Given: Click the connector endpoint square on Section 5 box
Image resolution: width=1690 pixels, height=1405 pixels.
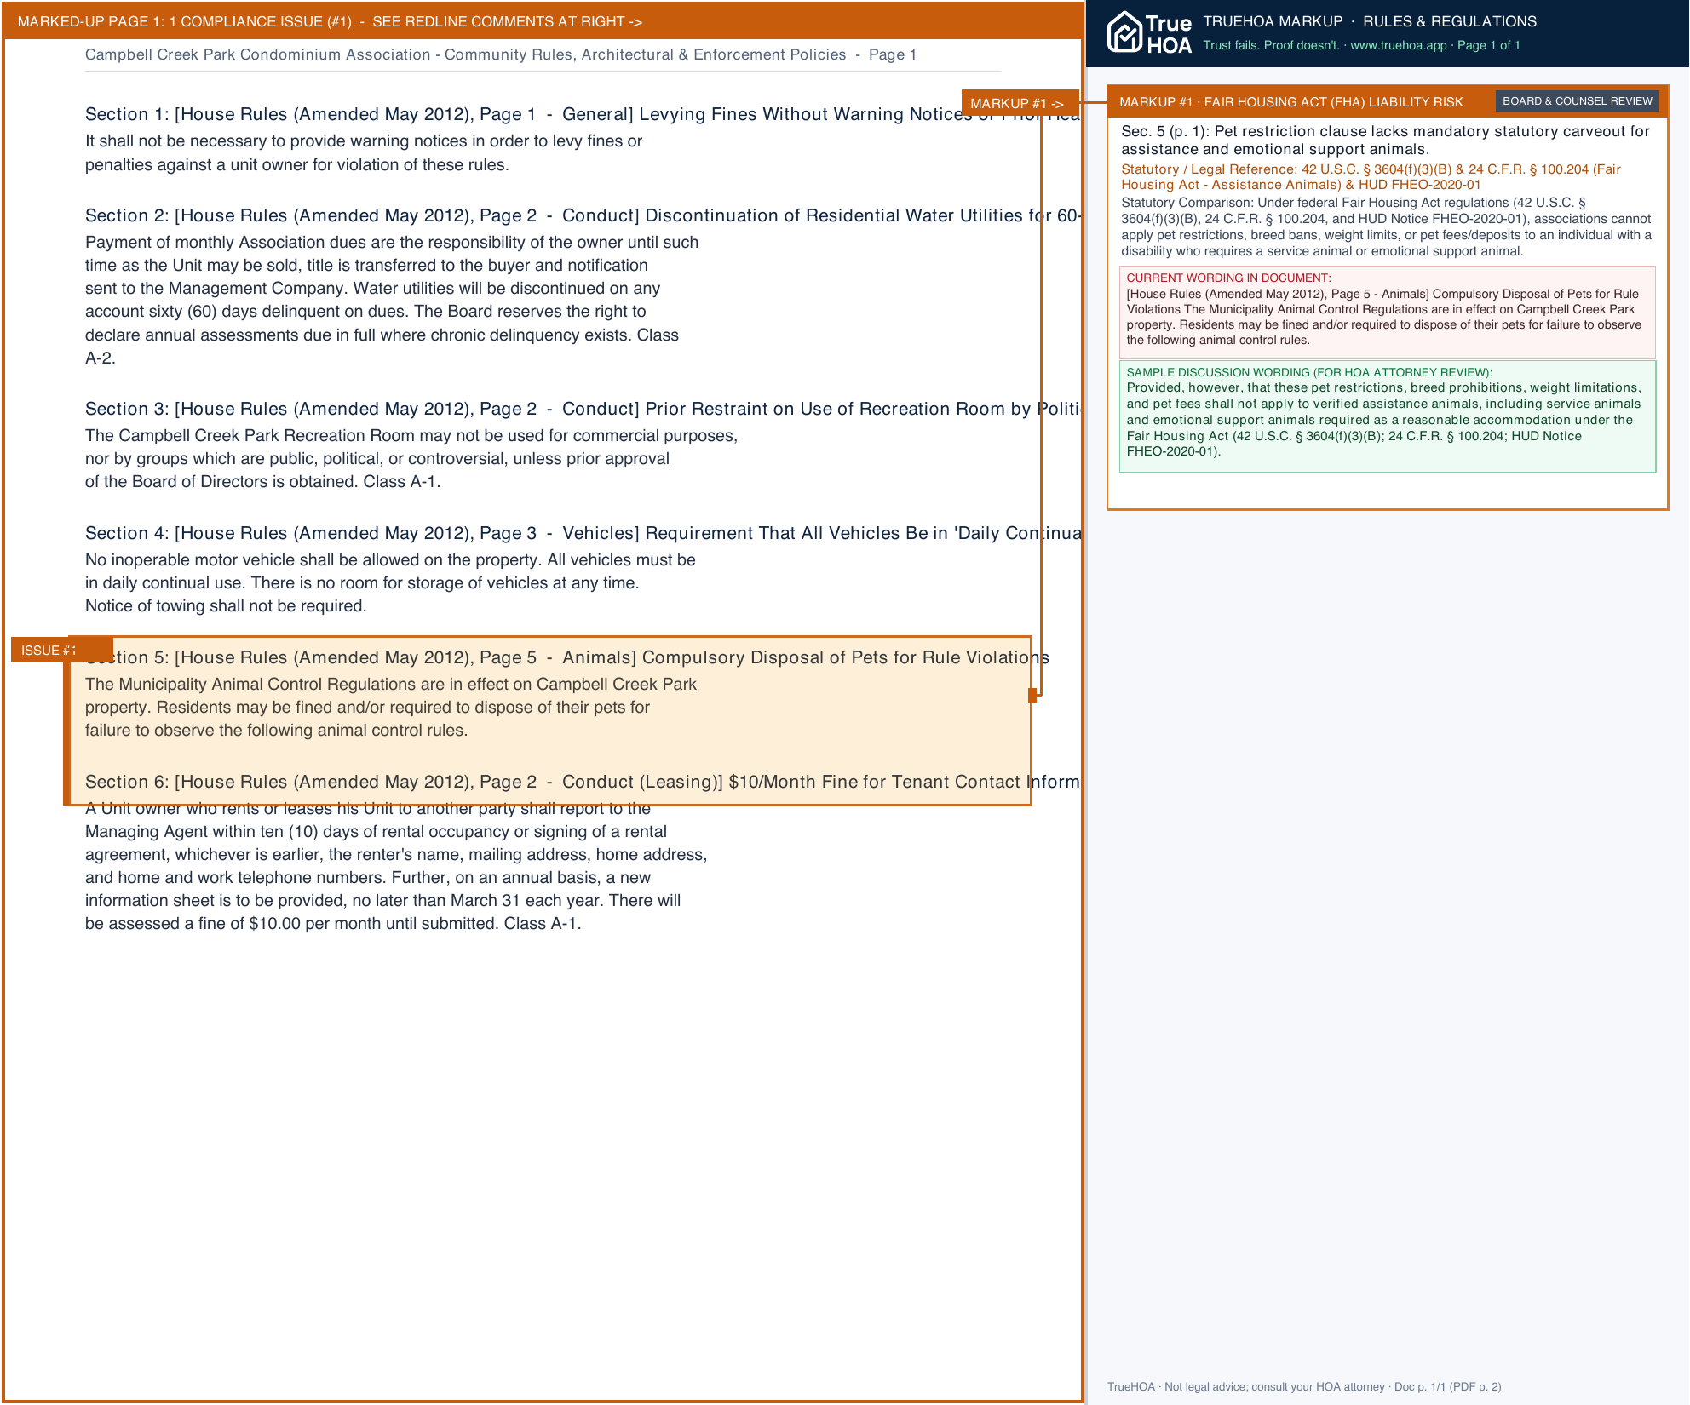Looking at the screenshot, I should point(1032,695).
